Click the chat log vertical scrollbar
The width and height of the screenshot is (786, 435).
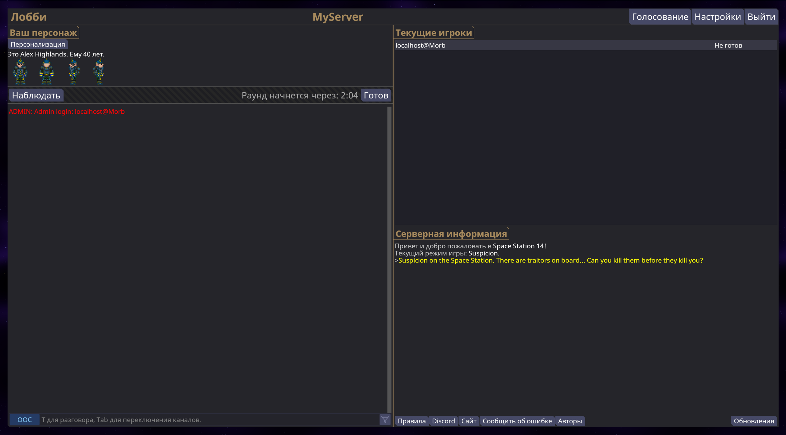pyautogui.click(x=389, y=259)
